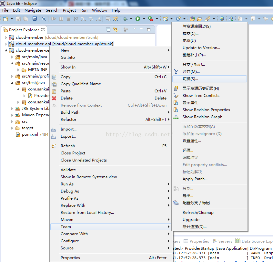Select pom.xml in Project Explorer
The height and width of the screenshot is (262, 273).
[x=32, y=134]
